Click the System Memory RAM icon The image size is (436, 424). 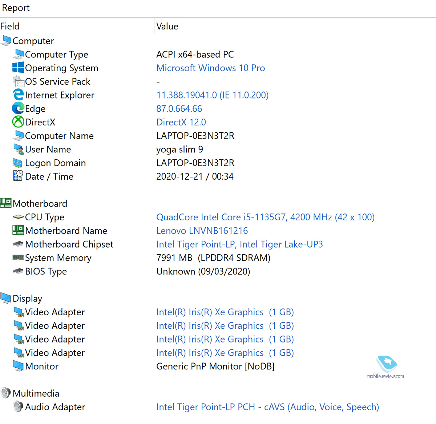18,257
